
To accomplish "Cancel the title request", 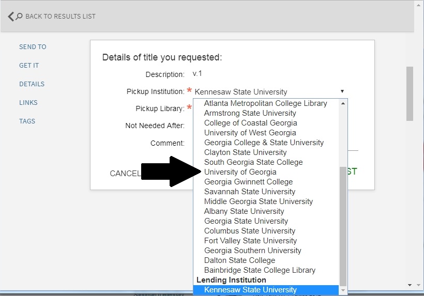I will click(x=124, y=174).
